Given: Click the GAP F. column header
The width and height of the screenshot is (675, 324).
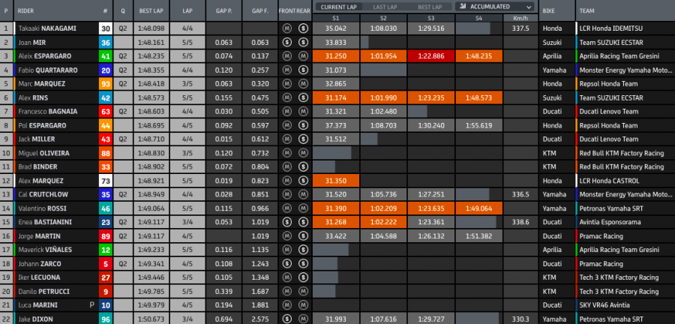Looking at the screenshot, I should click(260, 11).
